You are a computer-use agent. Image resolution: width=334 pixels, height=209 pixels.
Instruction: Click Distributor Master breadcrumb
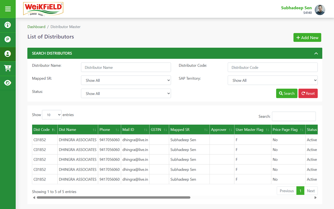coord(66,27)
